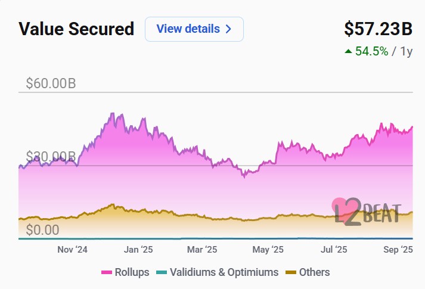The height and width of the screenshot is (289, 425).
Task: Toggle the Validiums & Optimiums teal swatch
Action: (x=161, y=272)
